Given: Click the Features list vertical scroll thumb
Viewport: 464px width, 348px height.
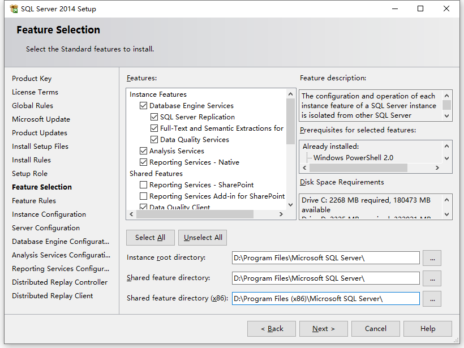Looking at the screenshot, I should click(x=291, y=121).
